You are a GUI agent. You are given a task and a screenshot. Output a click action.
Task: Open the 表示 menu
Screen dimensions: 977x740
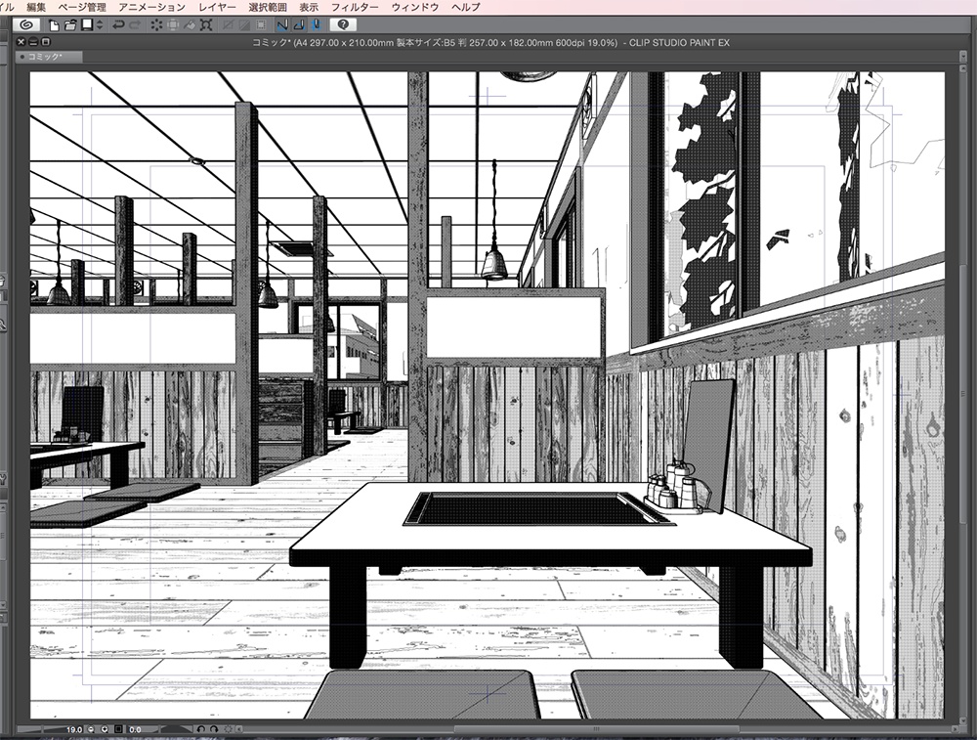point(309,7)
